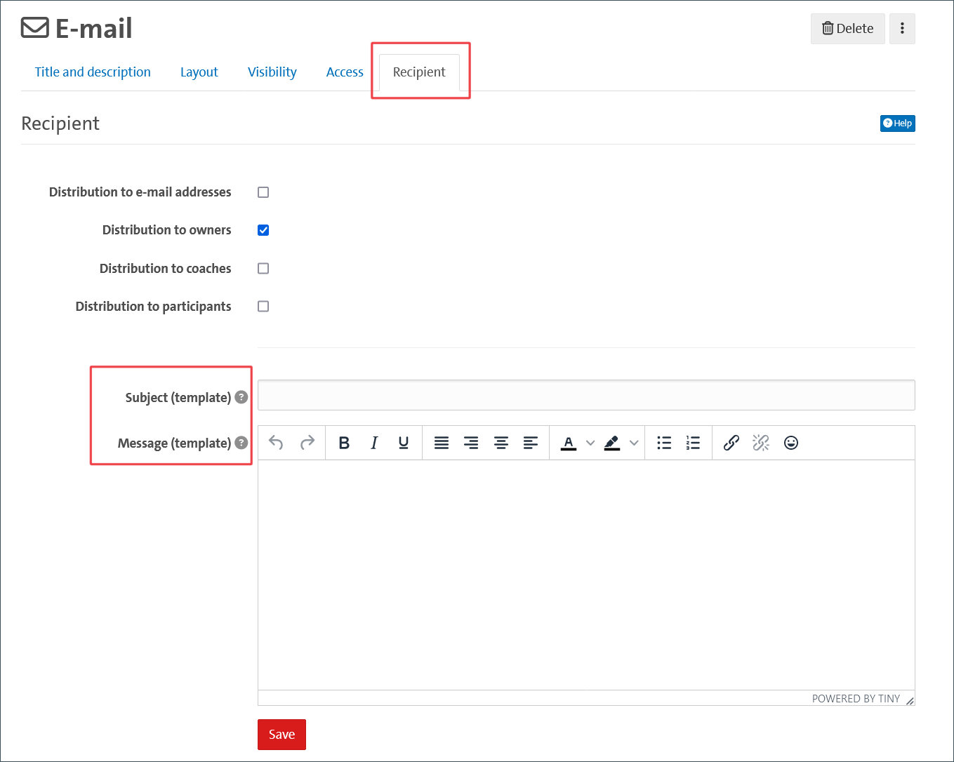The image size is (954, 762).
Task: Open the highlight color dropdown arrow
Action: 634,443
